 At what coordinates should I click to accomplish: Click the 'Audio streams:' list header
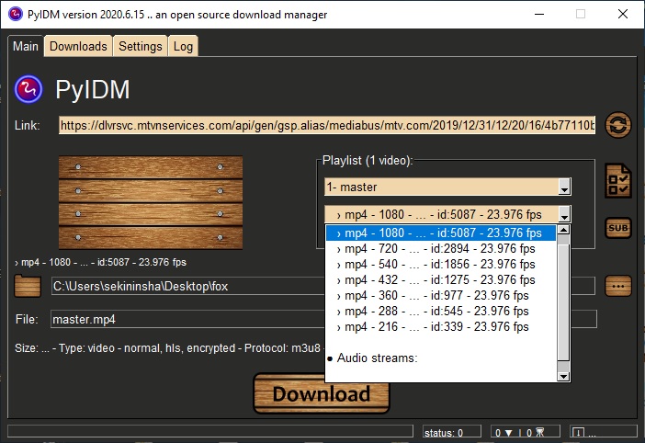click(440, 358)
